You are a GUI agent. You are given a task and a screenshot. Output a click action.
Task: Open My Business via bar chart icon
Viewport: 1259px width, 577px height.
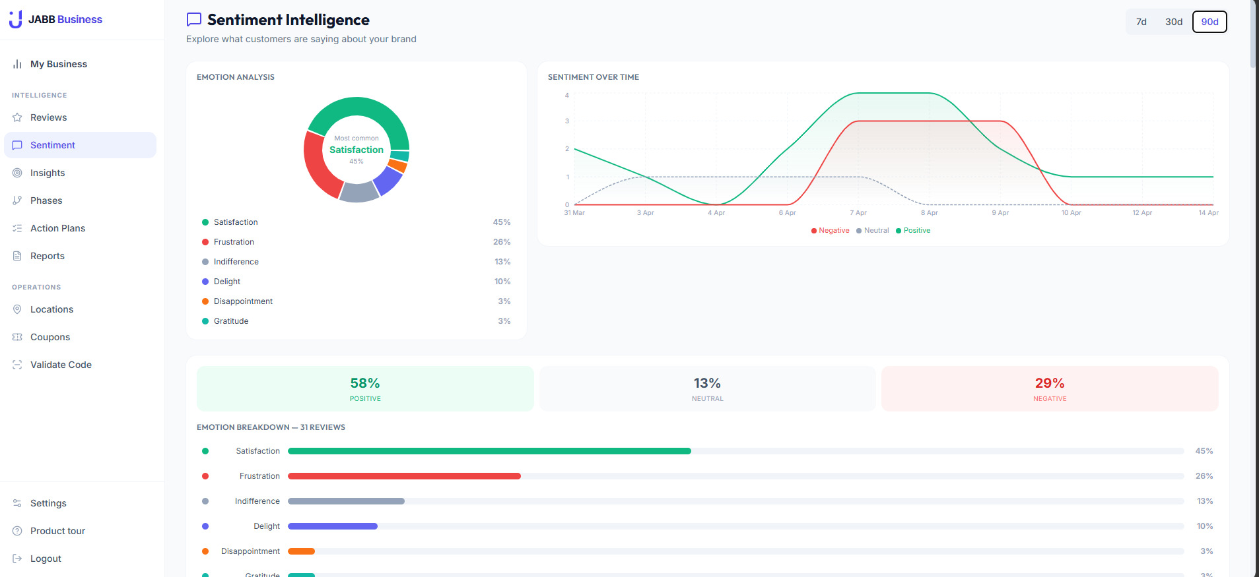click(17, 64)
